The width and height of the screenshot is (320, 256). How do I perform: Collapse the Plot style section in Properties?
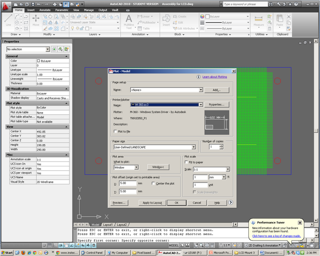tap(66, 103)
